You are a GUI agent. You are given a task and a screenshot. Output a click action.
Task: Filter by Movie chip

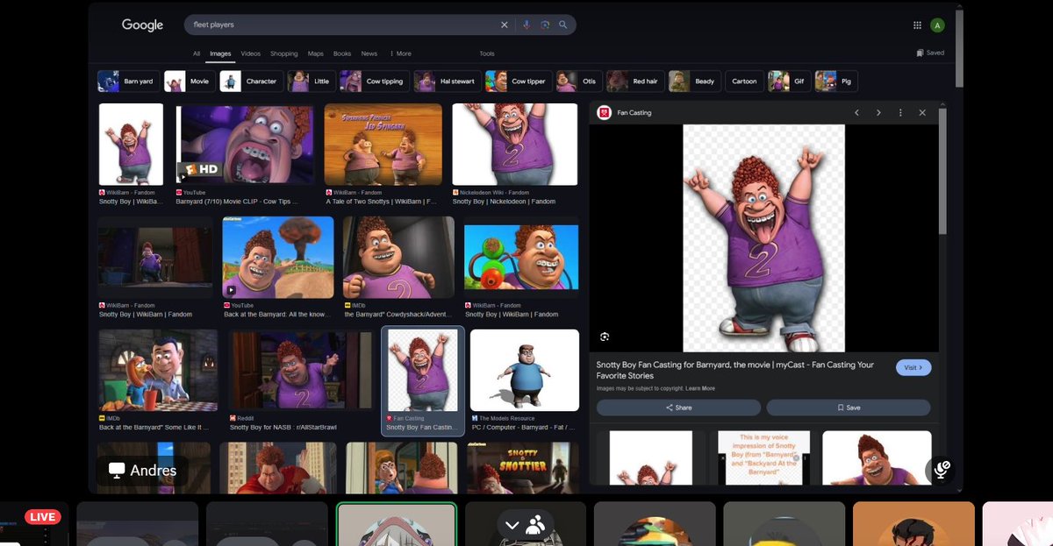[190, 82]
